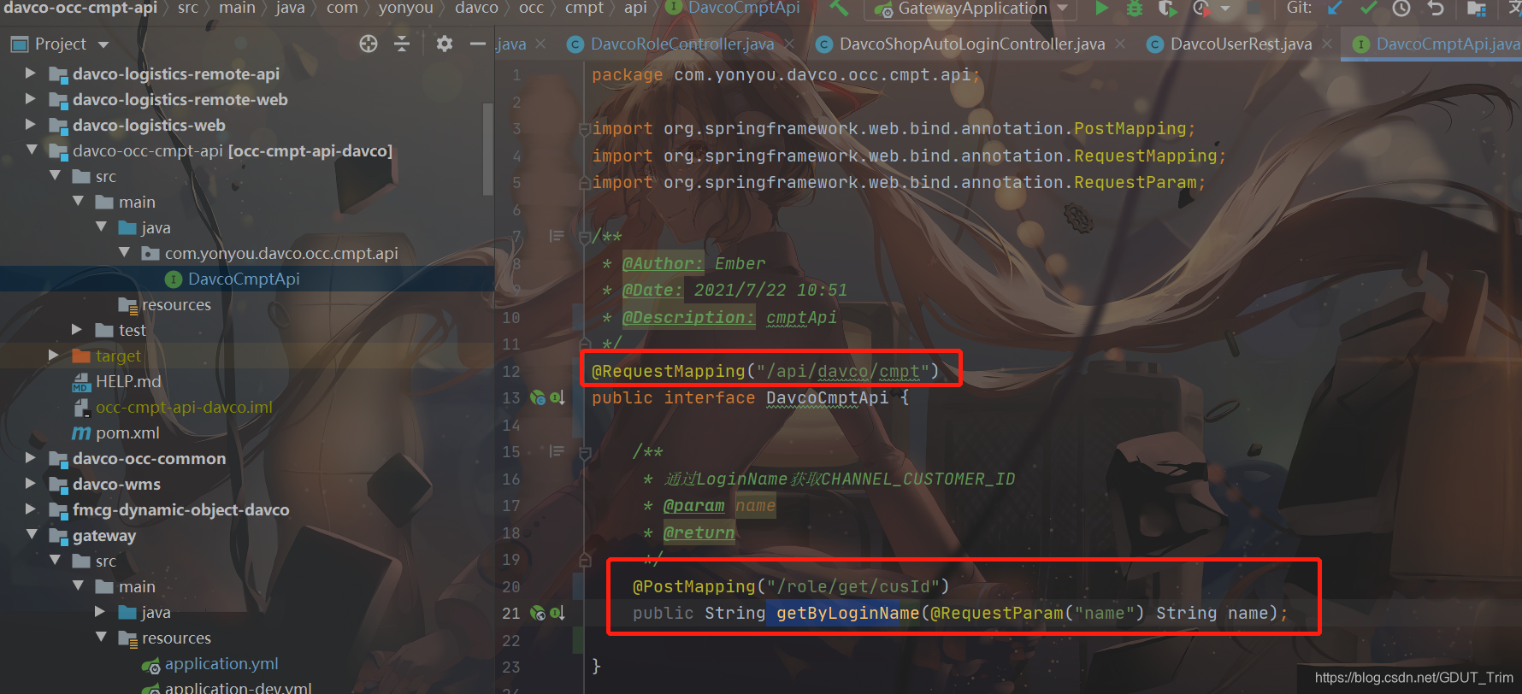Screen dimensions: 1522x694
Task: Click DavcoCmptApi interface name on line 13
Action: point(827,397)
